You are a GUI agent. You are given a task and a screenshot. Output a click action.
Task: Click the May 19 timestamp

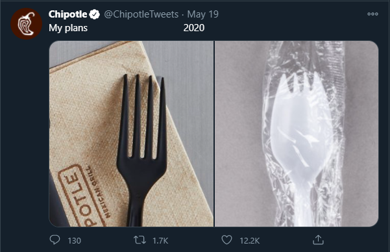202,14
